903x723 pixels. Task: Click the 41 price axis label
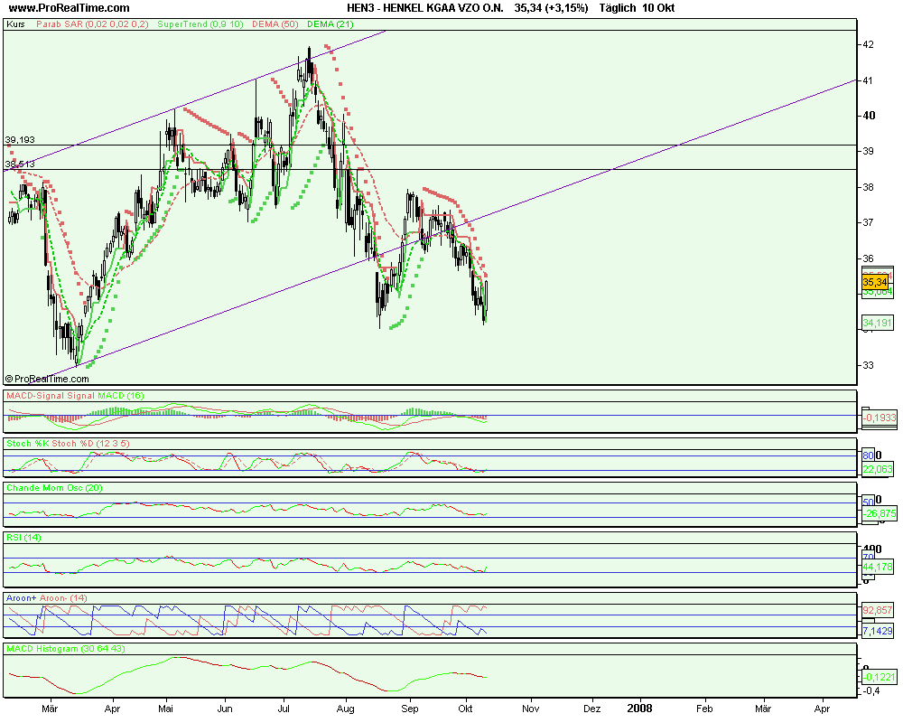tap(867, 80)
